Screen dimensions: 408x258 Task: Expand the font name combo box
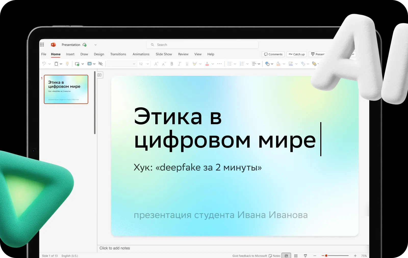(x=134, y=64)
